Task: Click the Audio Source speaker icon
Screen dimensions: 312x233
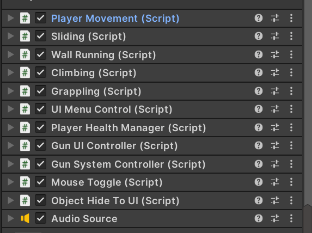Action: 25,218
